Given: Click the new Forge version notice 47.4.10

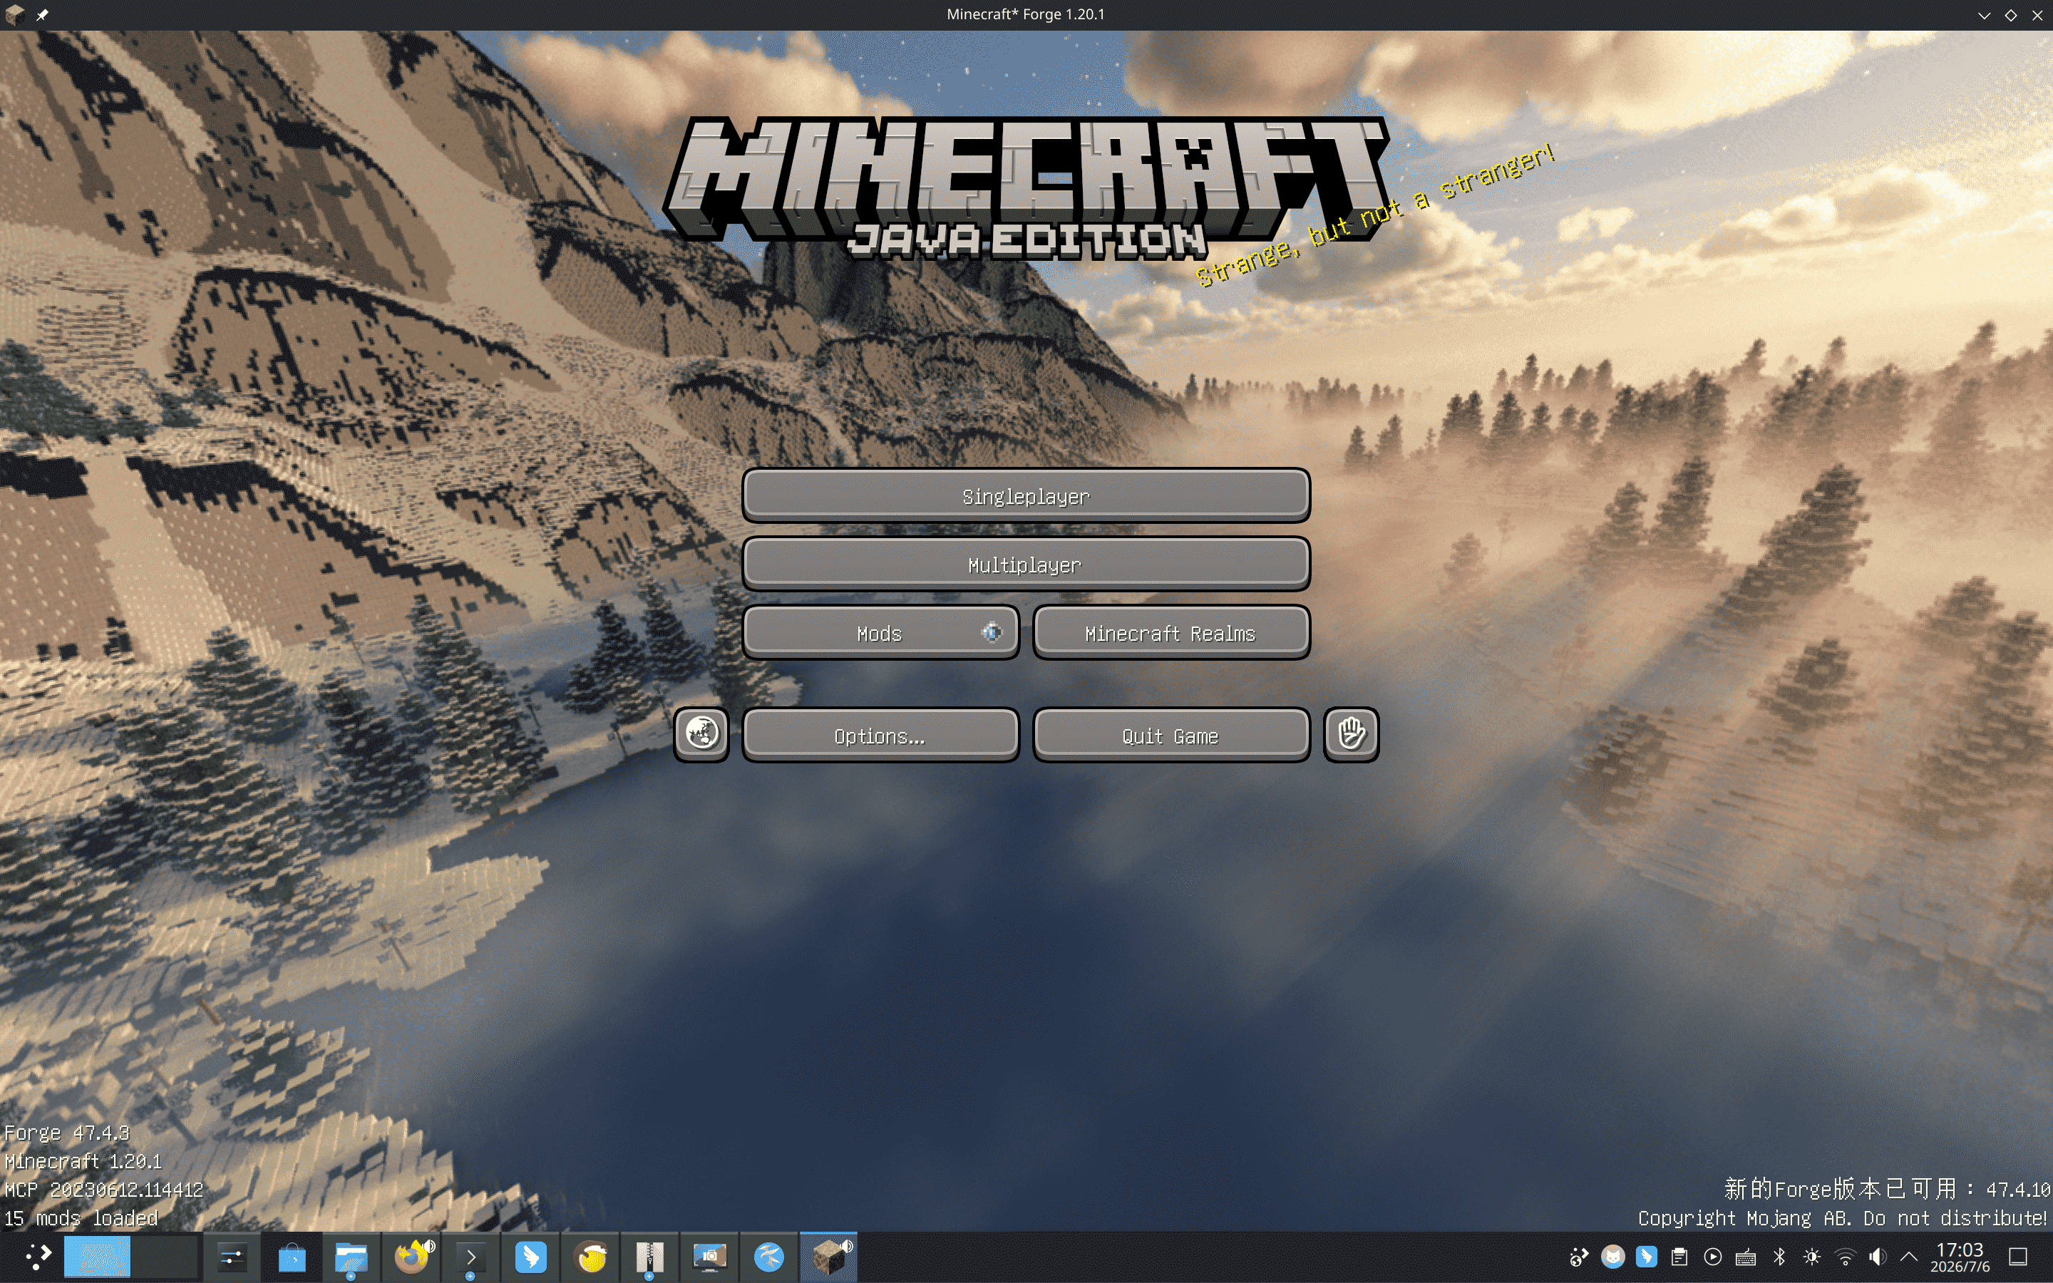Looking at the screenshot, I should [1887, 1189].
